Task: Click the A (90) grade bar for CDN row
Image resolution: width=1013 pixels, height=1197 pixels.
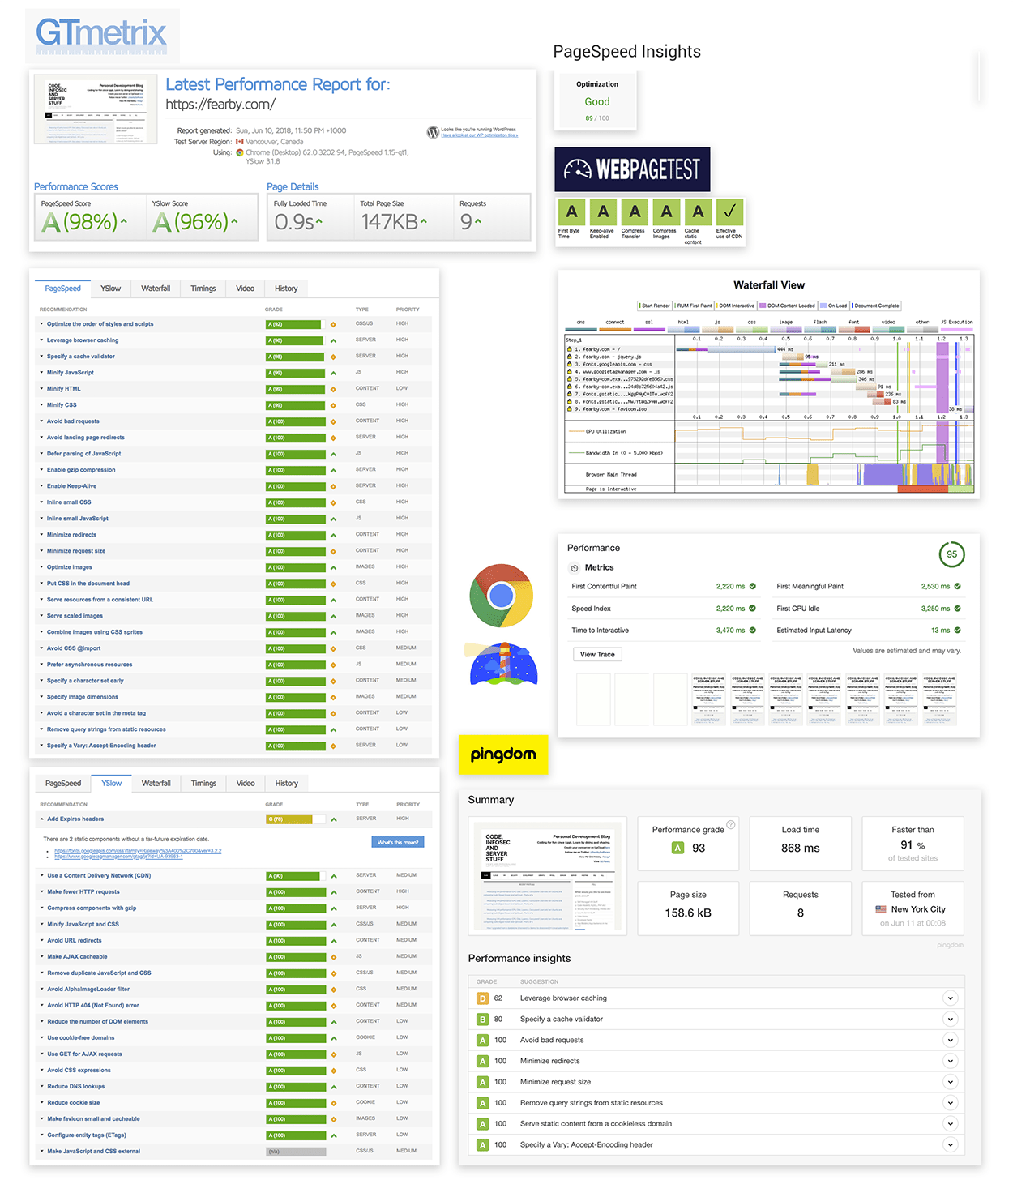Action: click(296, 876)
